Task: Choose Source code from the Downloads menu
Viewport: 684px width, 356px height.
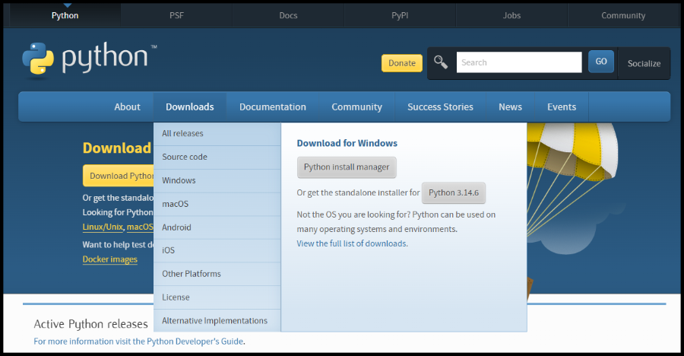Action: coord(217,157)
